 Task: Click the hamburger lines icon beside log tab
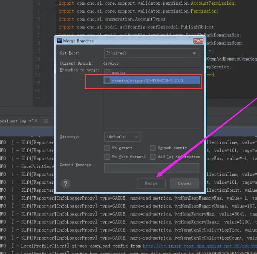click(46, 121)
